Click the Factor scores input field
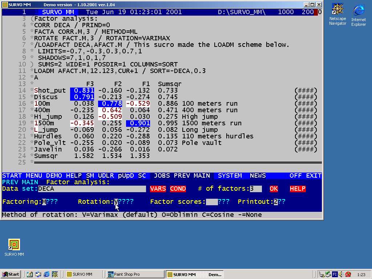 click(212, 202)
